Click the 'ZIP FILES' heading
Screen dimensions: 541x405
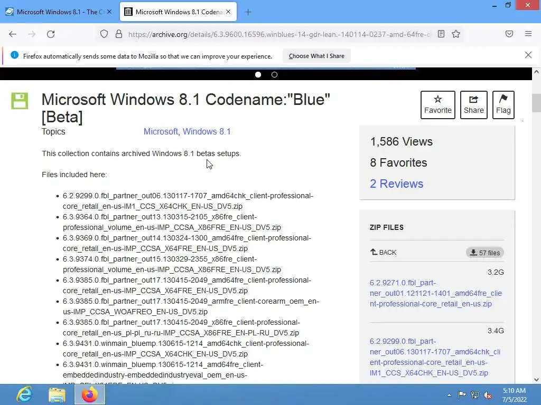[386, 227]
